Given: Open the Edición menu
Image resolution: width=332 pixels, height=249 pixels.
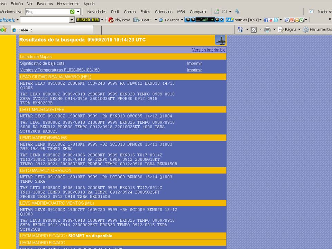Looking at the screenshot, I should pyautogui.click(x=17, y=4).
